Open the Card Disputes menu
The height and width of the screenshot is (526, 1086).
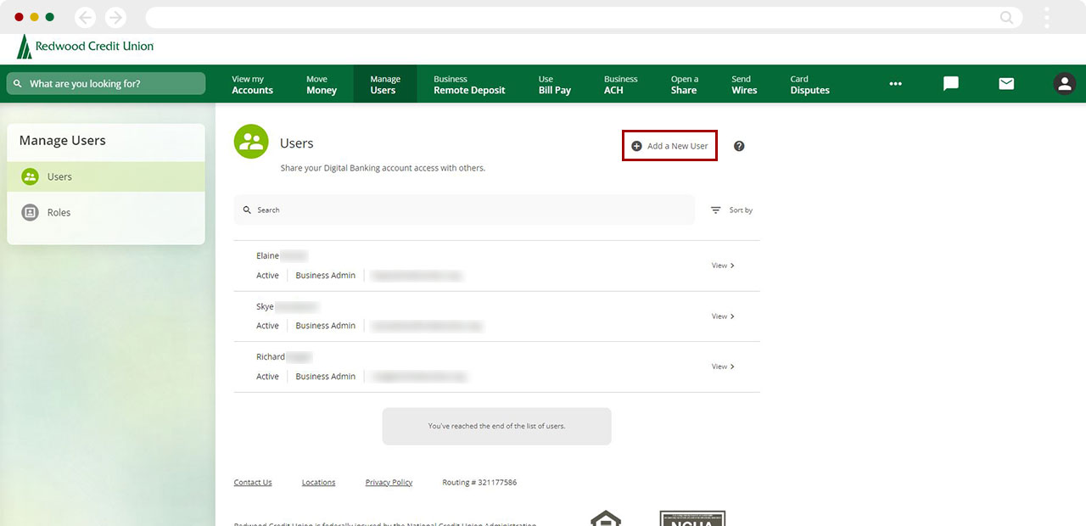point(809,85)
